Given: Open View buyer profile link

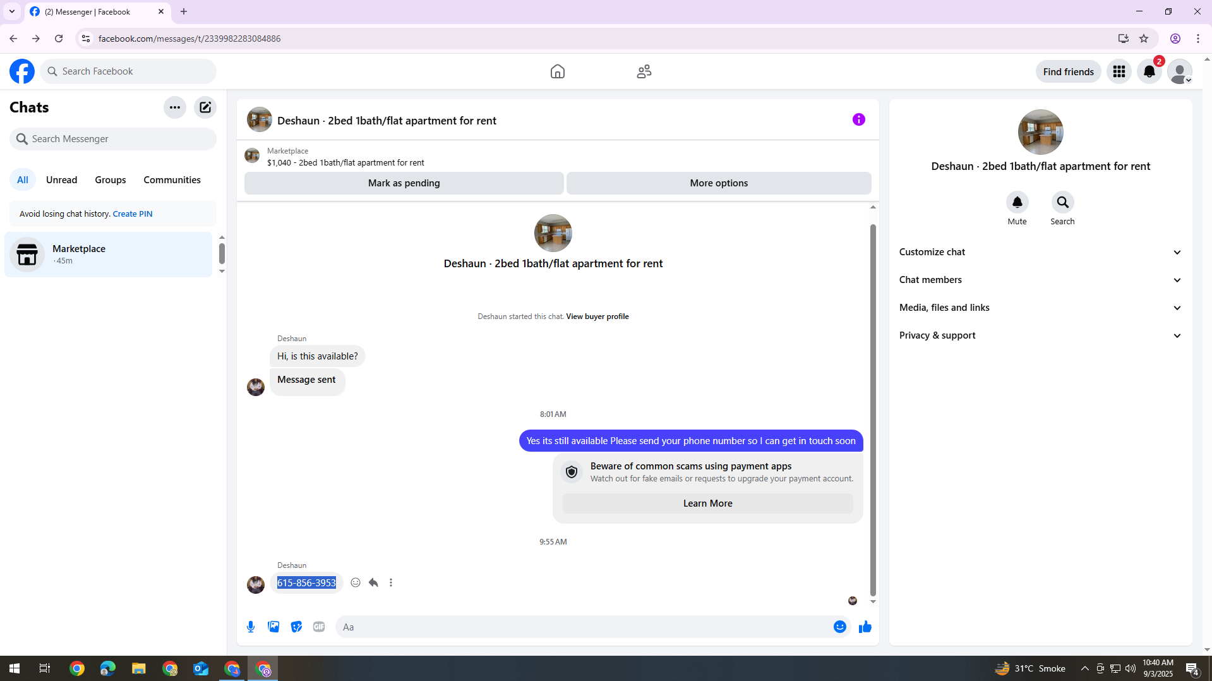Looking at the screenshot, I should [597, 316].
